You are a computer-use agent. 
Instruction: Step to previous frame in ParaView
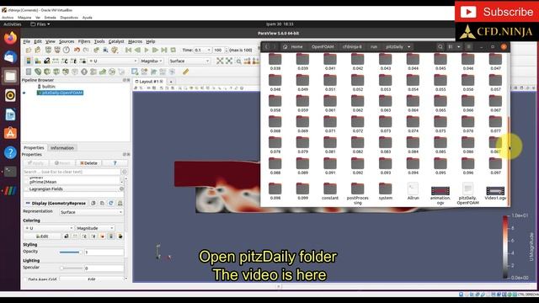point(137,50)
